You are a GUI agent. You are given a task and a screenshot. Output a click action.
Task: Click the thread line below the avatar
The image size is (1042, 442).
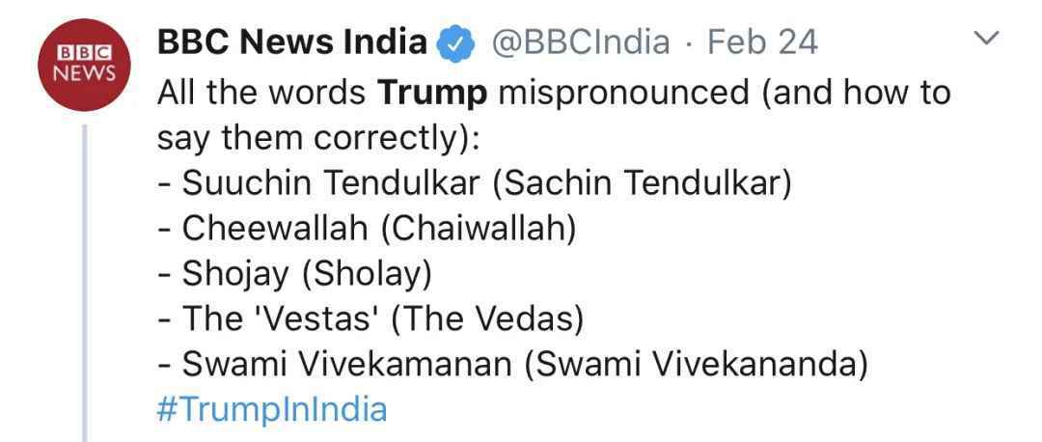point(84,283)
